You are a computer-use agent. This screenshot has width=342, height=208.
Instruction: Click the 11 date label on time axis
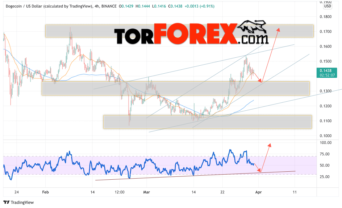(295, 192)
